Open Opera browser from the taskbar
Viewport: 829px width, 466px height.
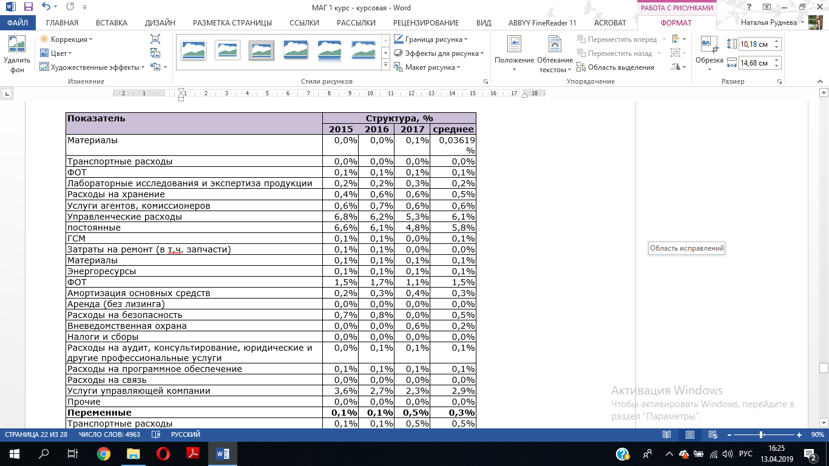pos(163,454)
